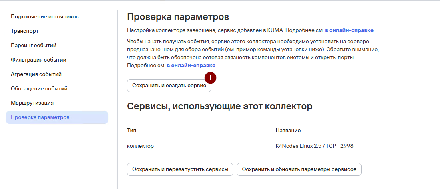Click the Сохранить и перезапустить сервисы button
440x189 pixels.
[x=180, y=169]
